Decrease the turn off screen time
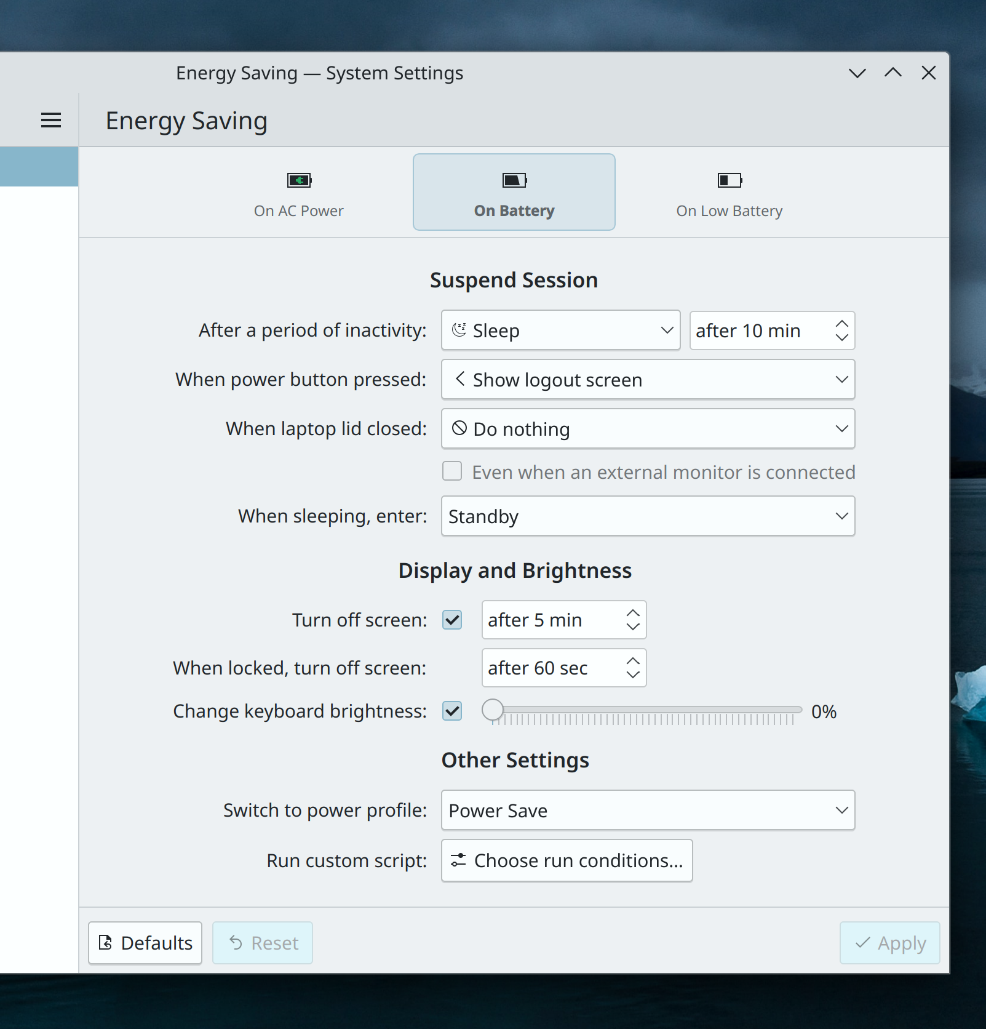 pos(633,627)
